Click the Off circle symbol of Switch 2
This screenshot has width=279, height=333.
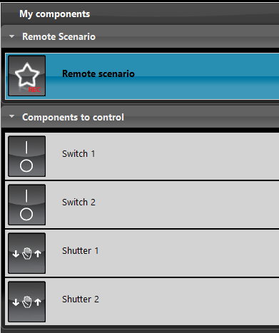click(x=26, y=214)
